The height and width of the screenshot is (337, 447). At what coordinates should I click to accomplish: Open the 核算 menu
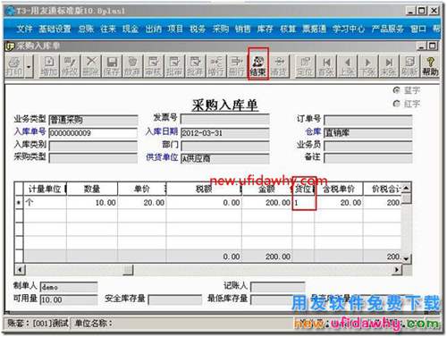click(x=288, y=29)
